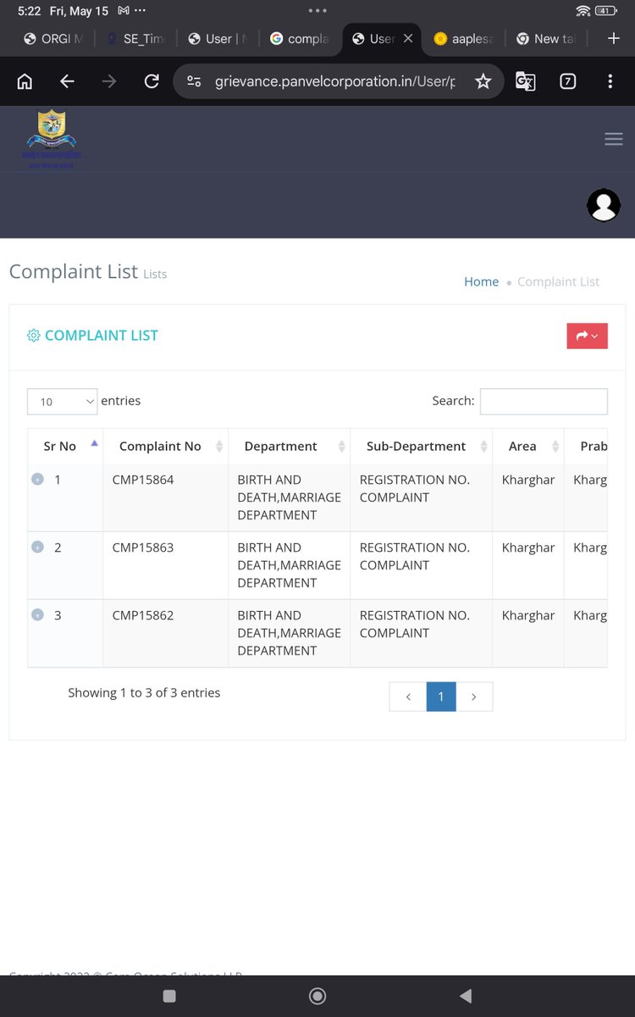Viewport: 635px width, 1017px height.
Task: Tap the three dots at screen top center
Action: coord(317,11)
